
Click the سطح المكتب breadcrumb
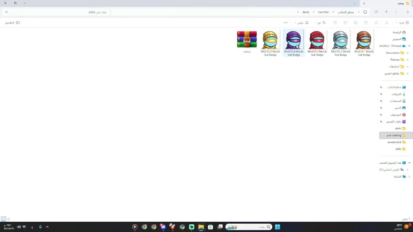coord(346,12)
